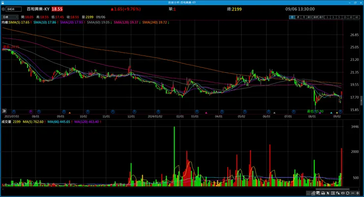Click the magenta triangle marker between 03/01 and 04/01
Image resolution: width=364 pixels, height=197 pixels.
click(206, 113)
